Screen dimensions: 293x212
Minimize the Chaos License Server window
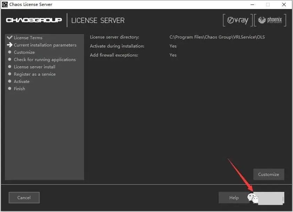coord(252,5)
